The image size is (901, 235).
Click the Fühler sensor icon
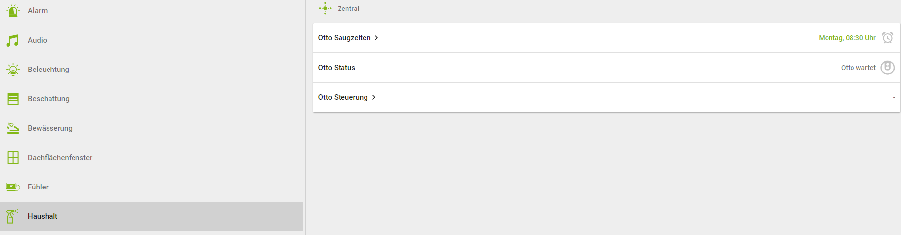[x=13, y=187]
